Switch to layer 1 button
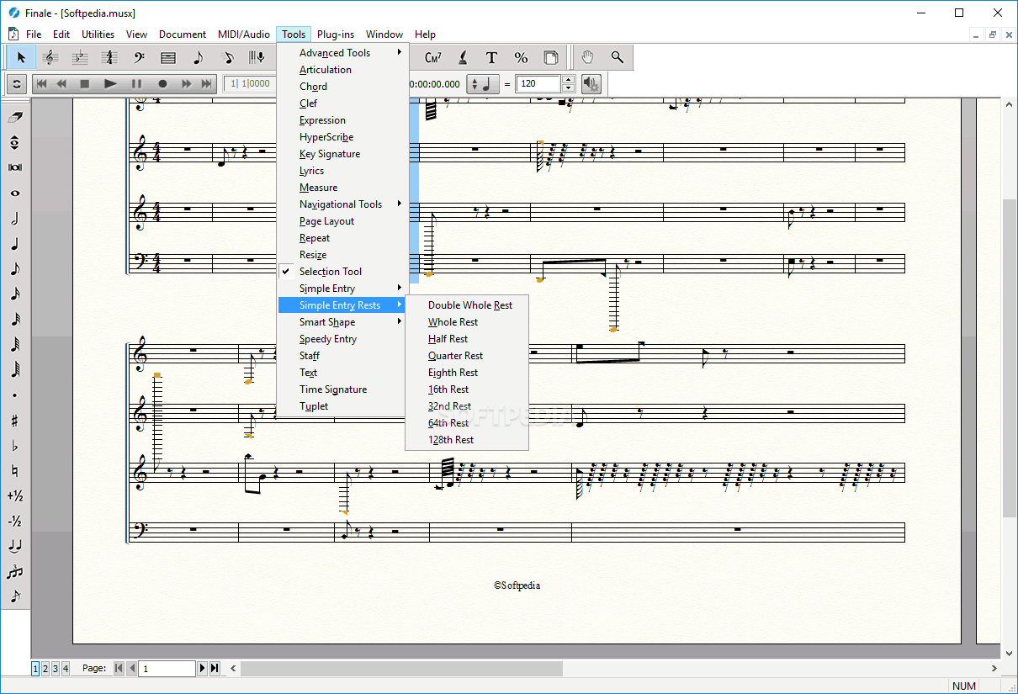The height and width of the screenshot is (694, 1018). (x=35, y=669)
